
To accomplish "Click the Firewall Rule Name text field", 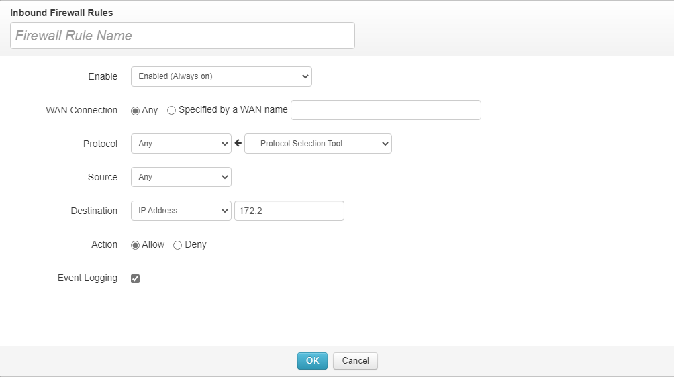I will [182, 36].
